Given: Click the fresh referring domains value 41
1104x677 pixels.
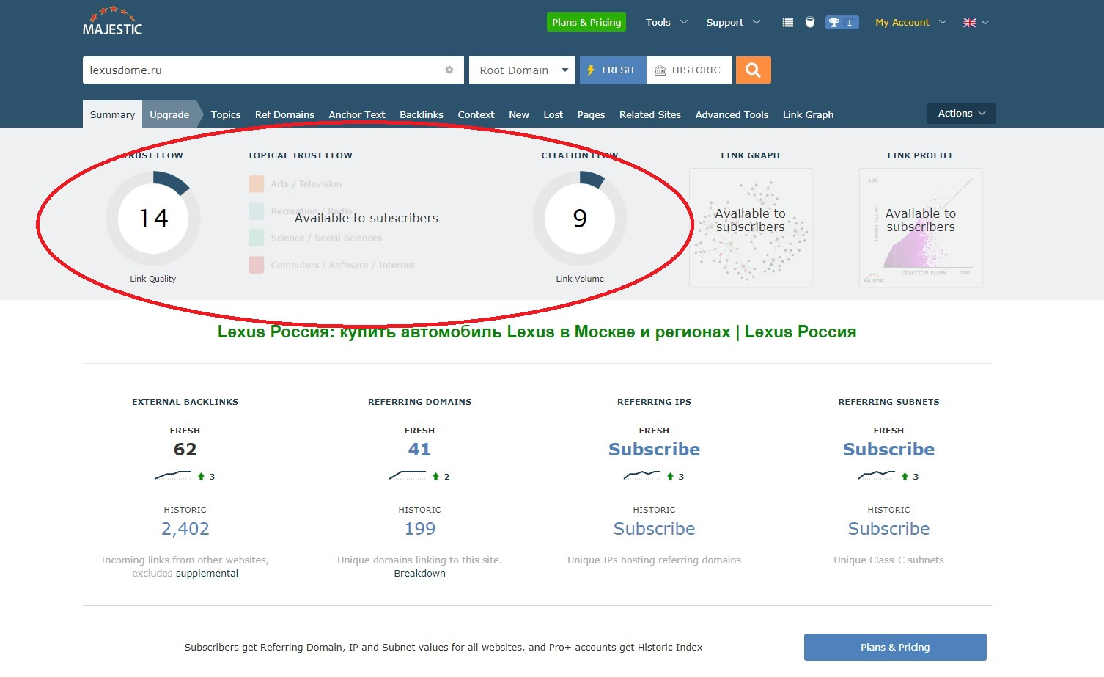Looking at the screenshot, I should click(419, 450).
